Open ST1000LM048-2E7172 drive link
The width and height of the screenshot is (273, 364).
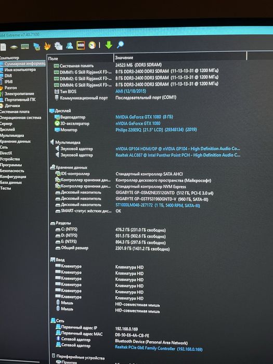(158, 205)
